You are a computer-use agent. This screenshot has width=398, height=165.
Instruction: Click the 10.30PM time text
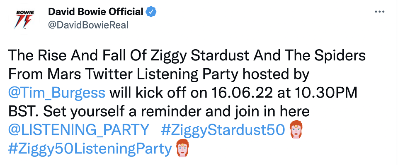[x=324, y=93]
